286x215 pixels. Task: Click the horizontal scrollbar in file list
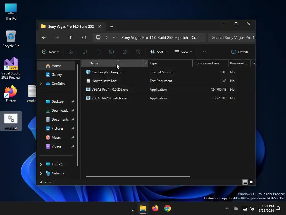(x=138, y=177)
